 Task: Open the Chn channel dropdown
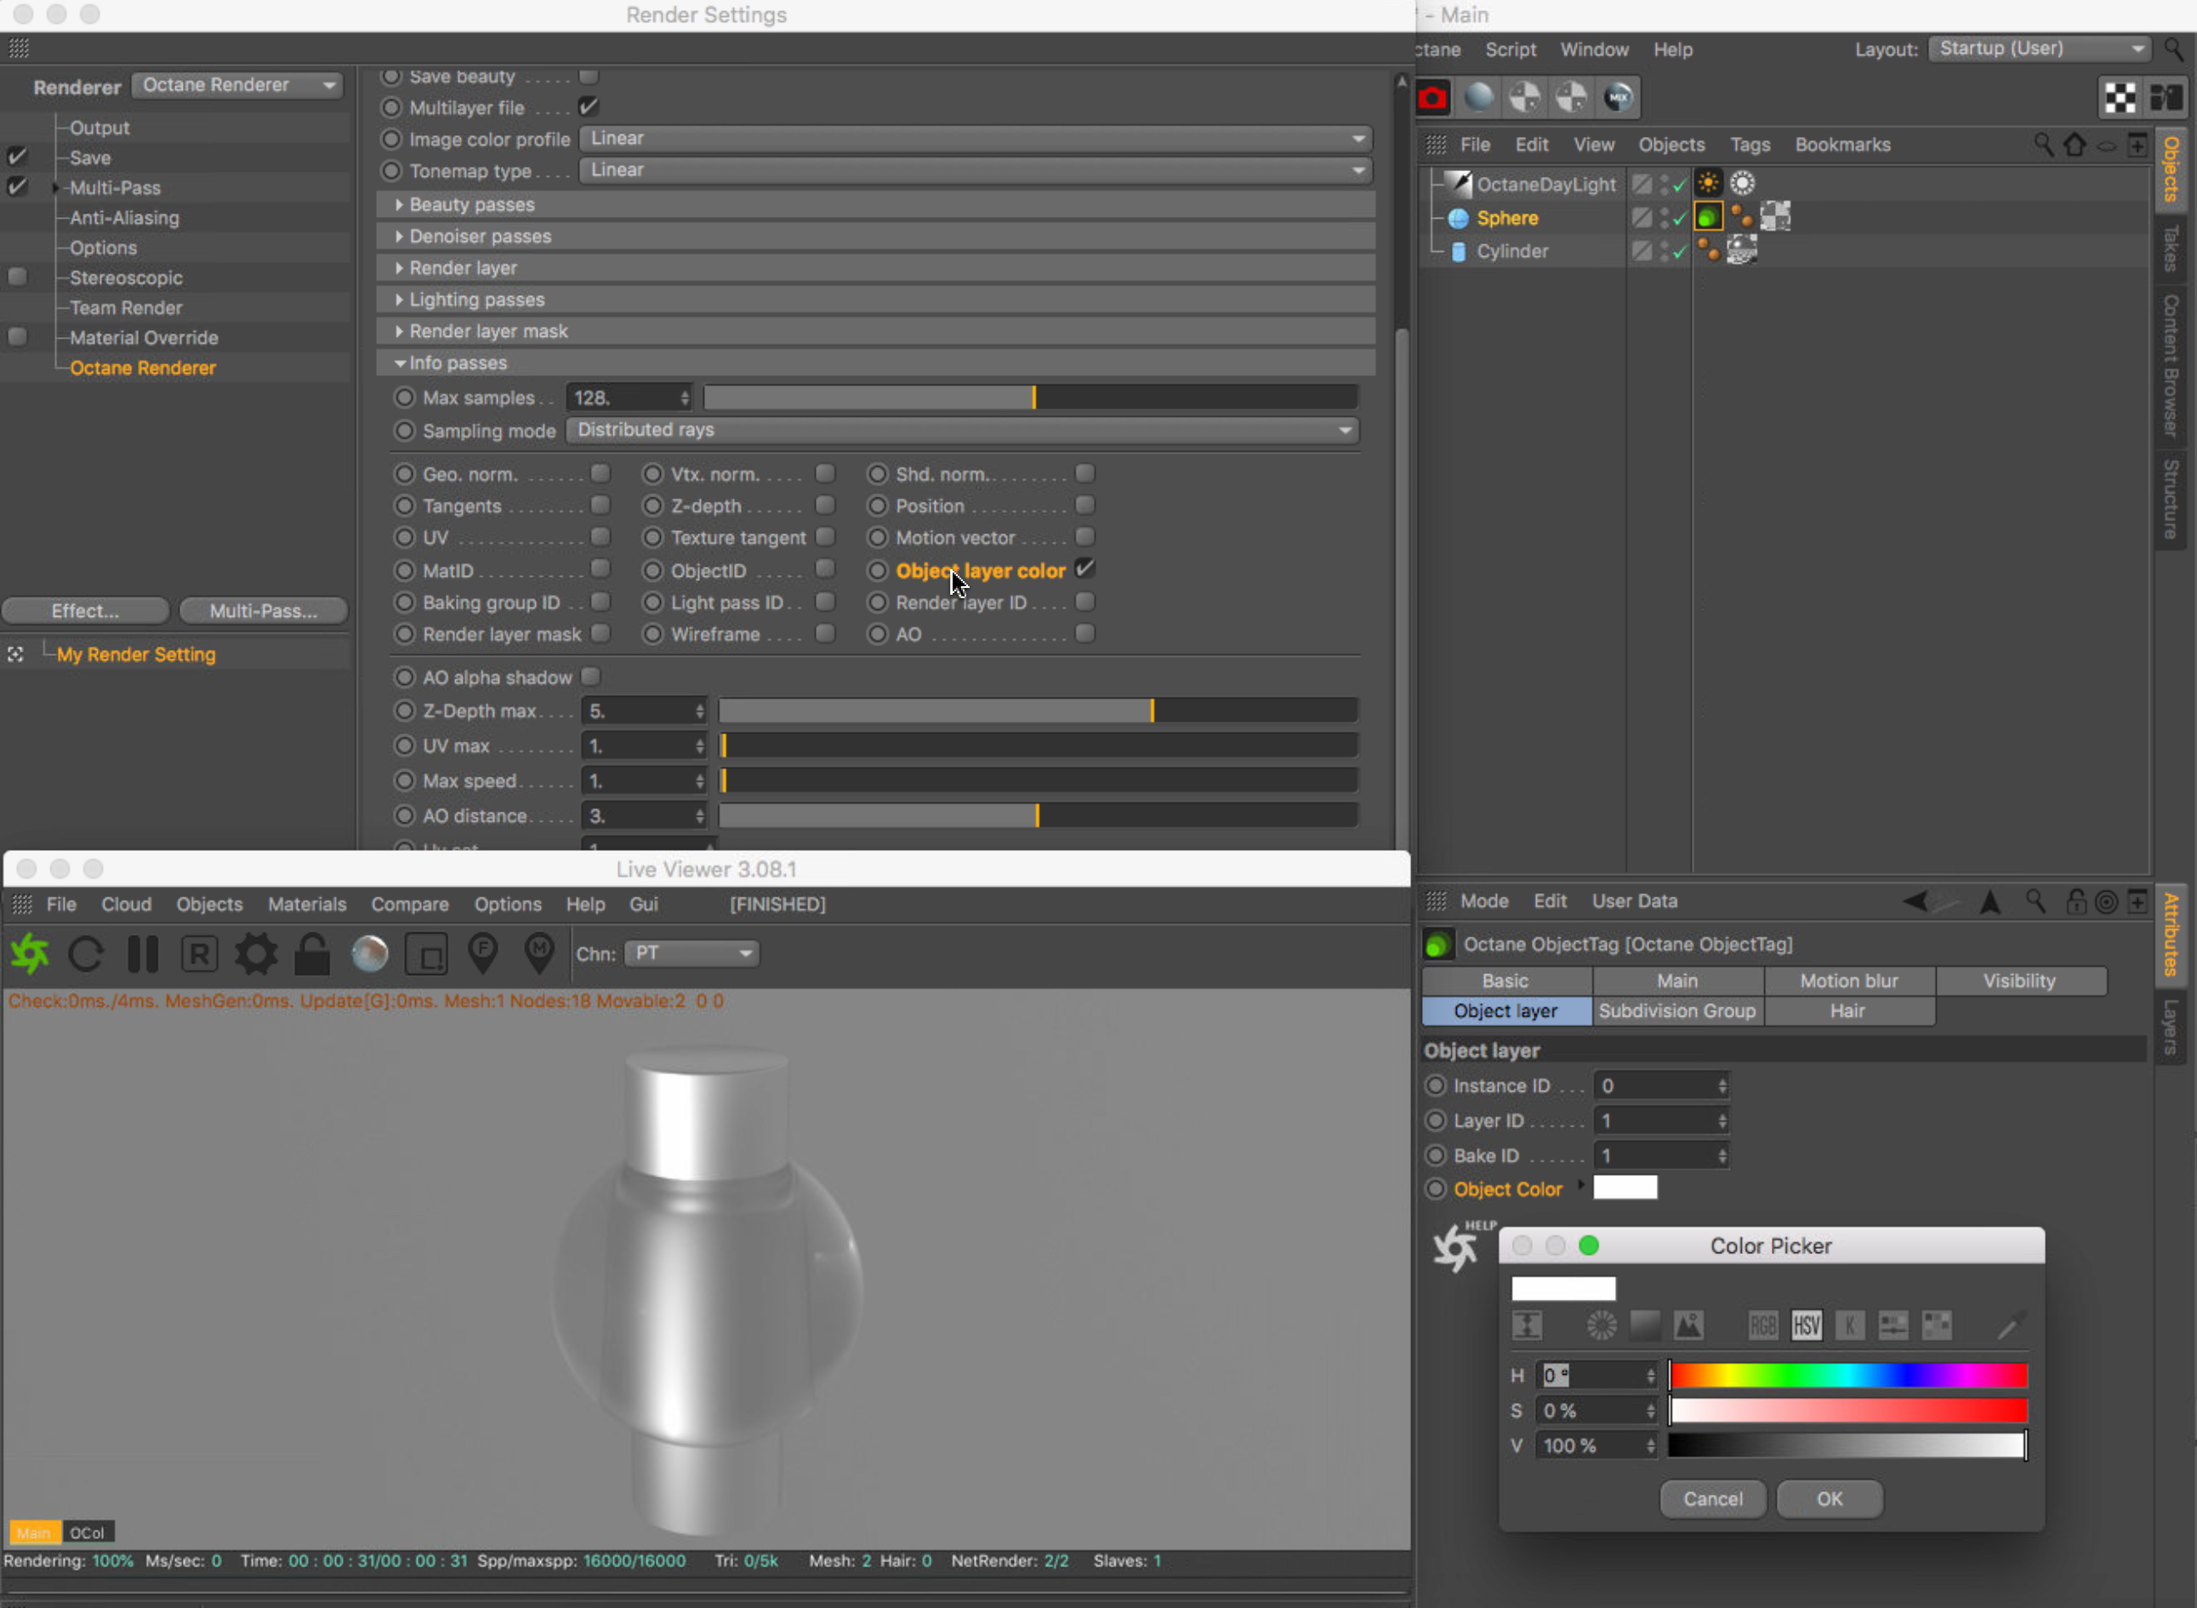692,954
